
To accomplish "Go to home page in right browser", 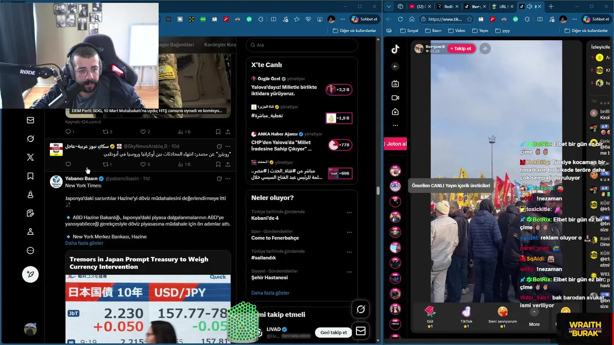I will pos(412,19).
